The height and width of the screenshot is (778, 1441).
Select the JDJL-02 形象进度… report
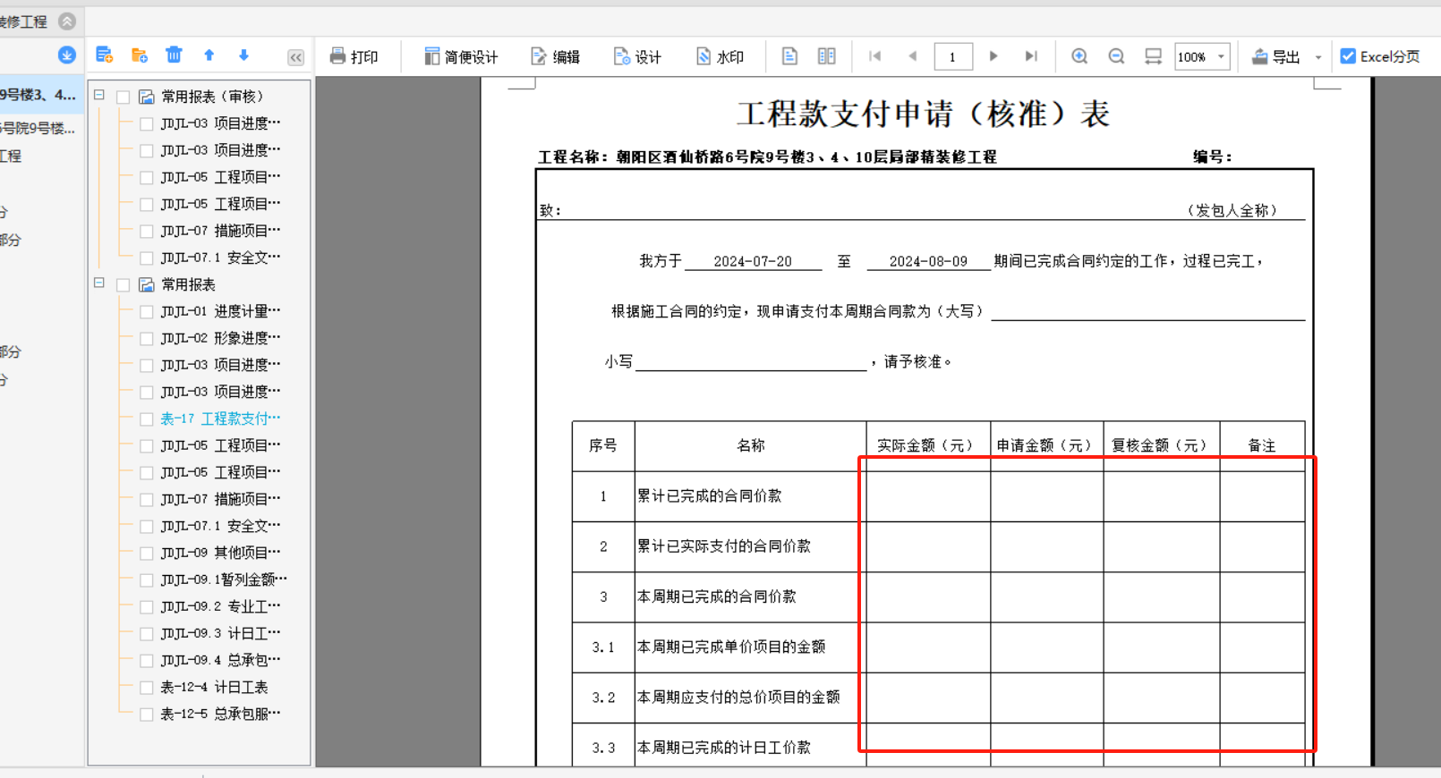tap(220, 338)
